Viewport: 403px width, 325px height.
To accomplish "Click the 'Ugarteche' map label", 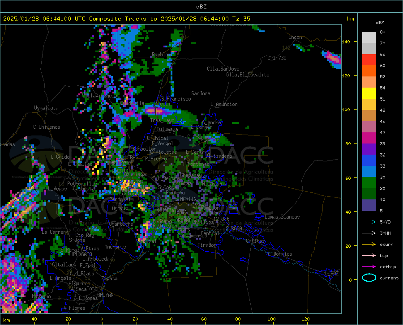I will point(121,224).
